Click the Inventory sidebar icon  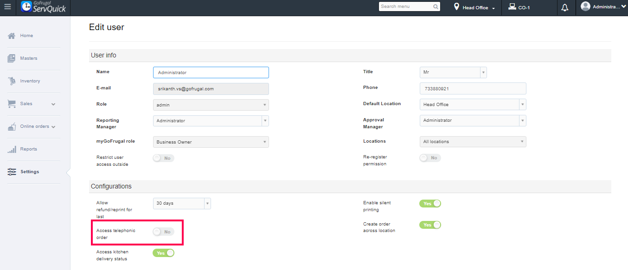(x=12, y=81)
